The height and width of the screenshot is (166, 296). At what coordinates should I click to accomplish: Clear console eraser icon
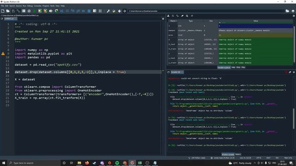pyautogui.click(x=290, y=72)
